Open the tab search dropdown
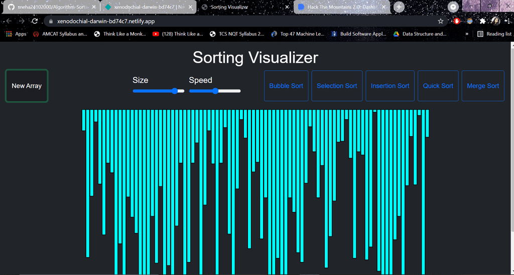The height and width of the screenshot is (275, 514). [453, 7]
